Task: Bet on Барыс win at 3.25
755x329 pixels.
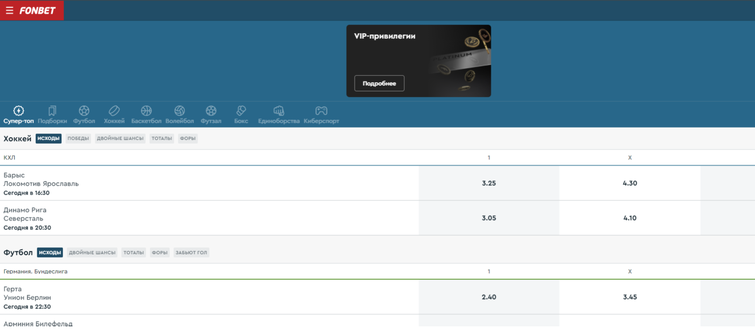Action: tap(489, 183)
